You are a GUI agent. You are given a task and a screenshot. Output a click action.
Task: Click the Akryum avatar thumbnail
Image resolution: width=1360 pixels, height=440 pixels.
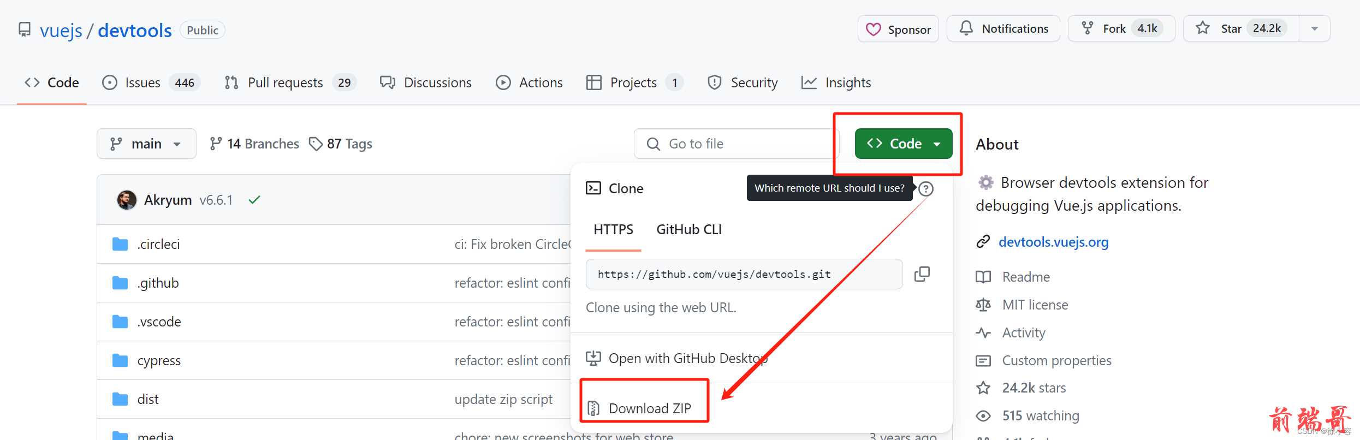127,200
